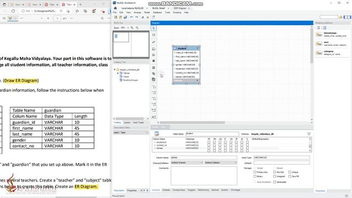Image resolution: width=352 pixels, height=198 pixels.
Task: Open the Arrange menu in Workbench
Action: click(x=137, y=13)
